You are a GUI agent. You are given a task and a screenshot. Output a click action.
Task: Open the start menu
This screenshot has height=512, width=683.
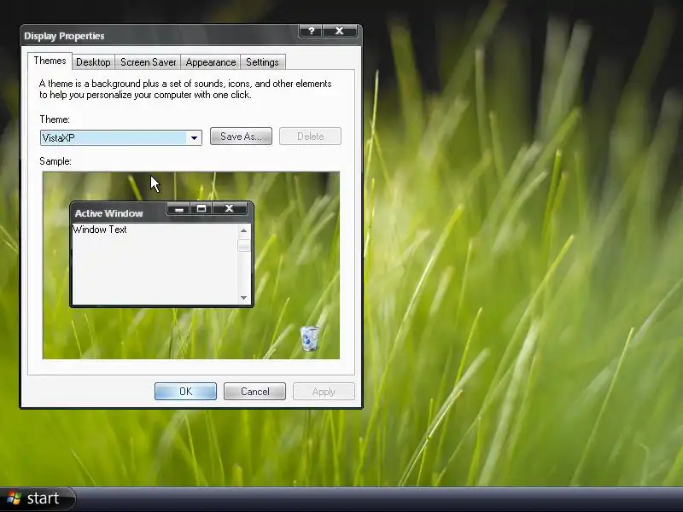(x=37, y=498)
